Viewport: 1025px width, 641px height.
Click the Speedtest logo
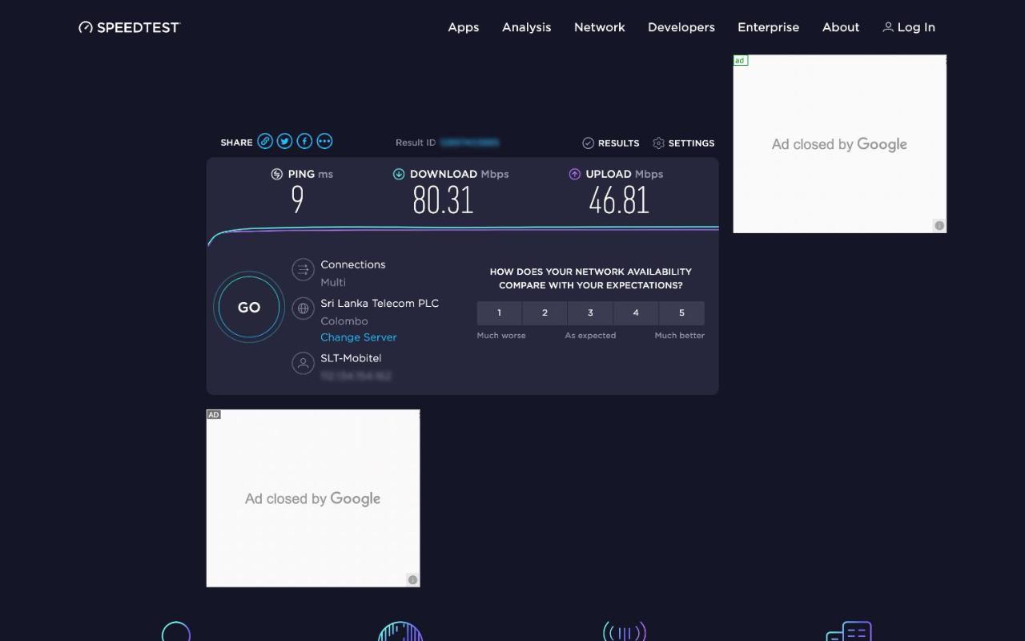(130, 27)
